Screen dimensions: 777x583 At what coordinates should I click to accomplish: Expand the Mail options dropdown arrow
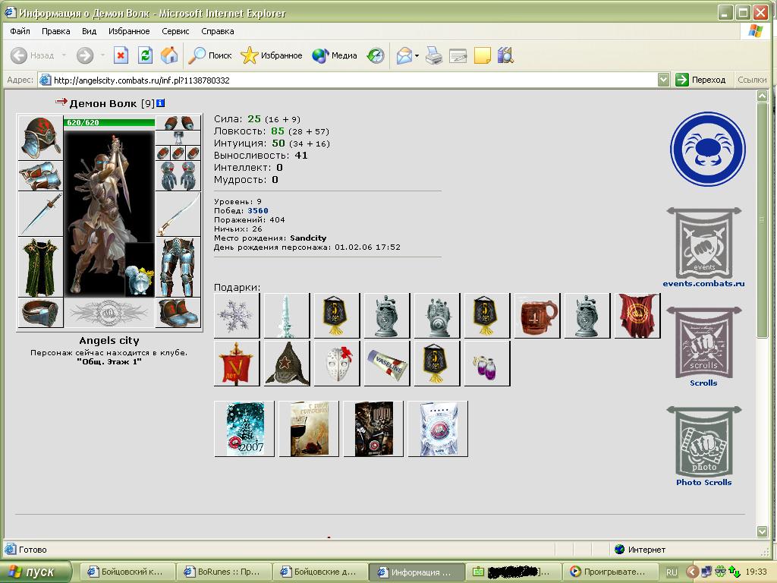click(417, 55)
